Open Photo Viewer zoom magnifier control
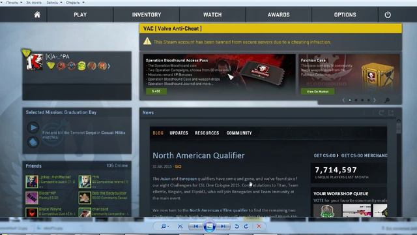The height and width of the screenshot is (235, 417). pyautogui.click(x=165, y=227)
